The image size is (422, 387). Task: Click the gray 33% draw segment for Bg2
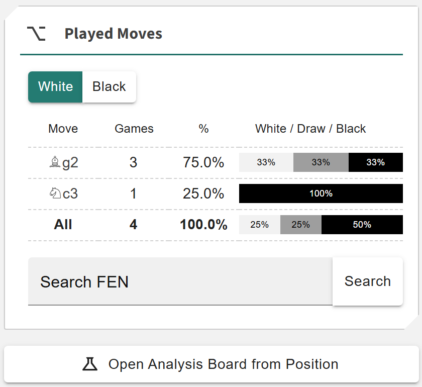click(x=321, y=162)
